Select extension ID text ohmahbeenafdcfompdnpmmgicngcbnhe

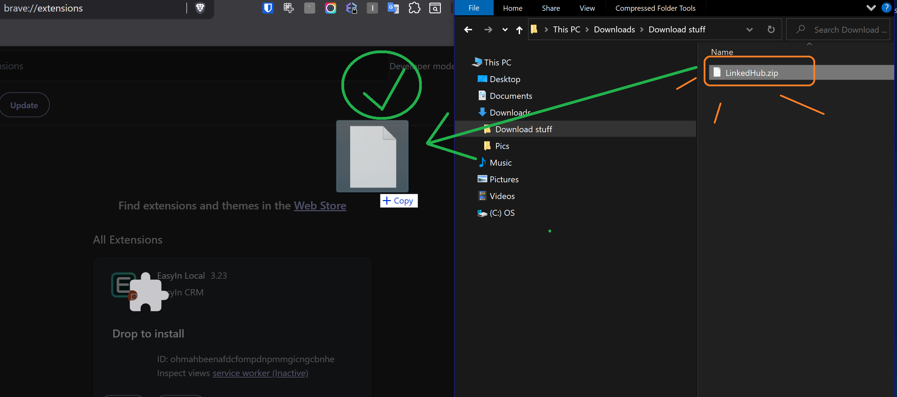point(252,359)
